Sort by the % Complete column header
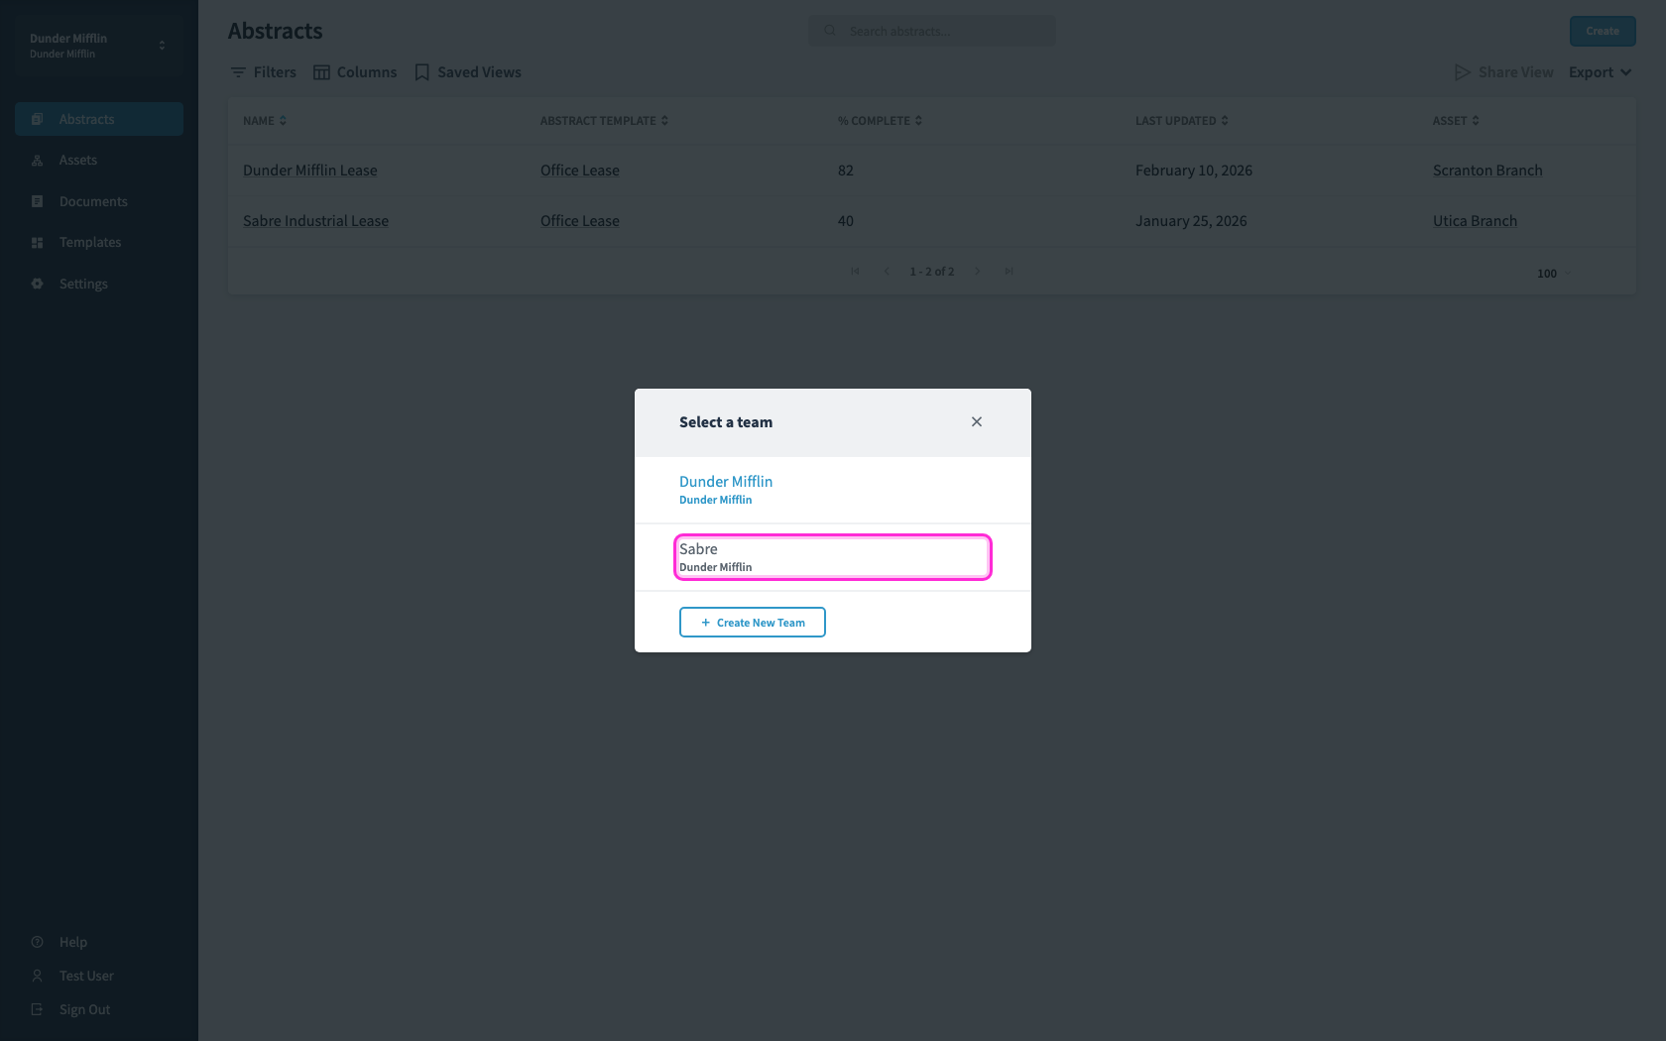 pos(880,121)
